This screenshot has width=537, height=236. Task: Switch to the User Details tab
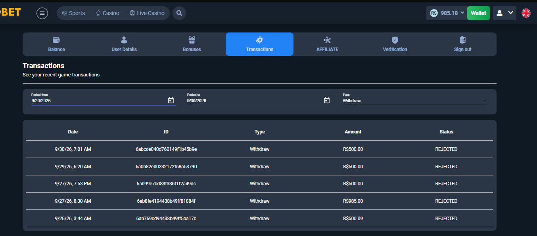click(124, 44)
